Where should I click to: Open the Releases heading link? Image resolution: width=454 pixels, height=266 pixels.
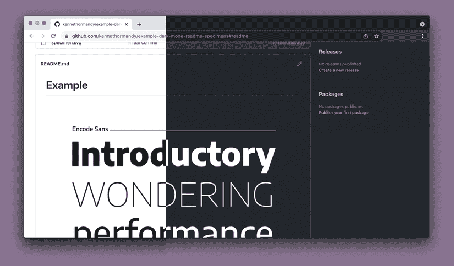pos(330,52)
